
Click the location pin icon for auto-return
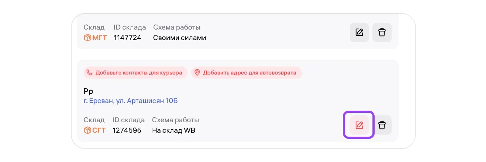tap(197, 73)
